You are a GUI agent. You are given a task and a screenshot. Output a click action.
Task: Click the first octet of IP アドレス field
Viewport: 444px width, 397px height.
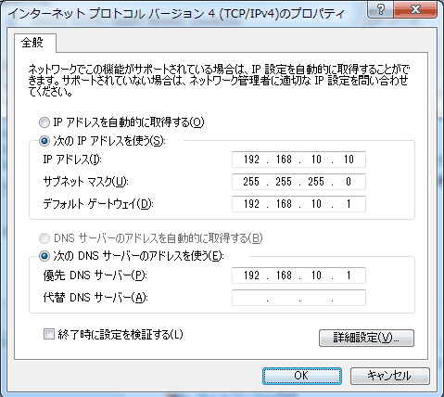(251, 160)
